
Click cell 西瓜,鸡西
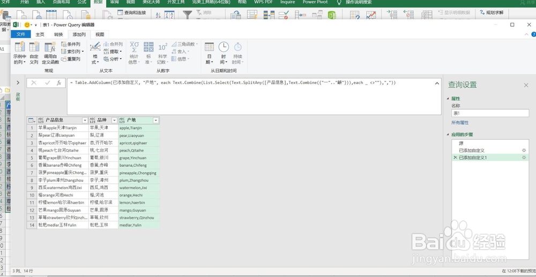(103, 188)
